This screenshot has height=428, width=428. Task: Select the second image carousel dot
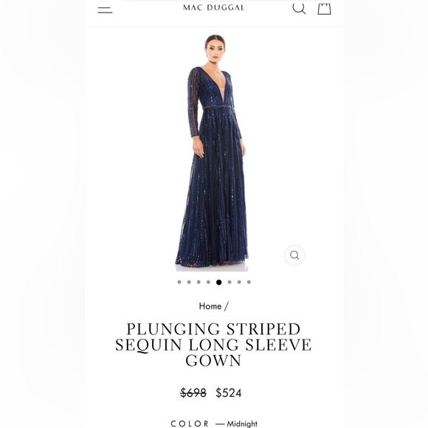189,282
